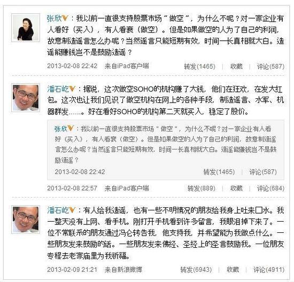Click 转发(6943) on the third post
The height and width of the screenshot is (282, 294).
[196, 270]
